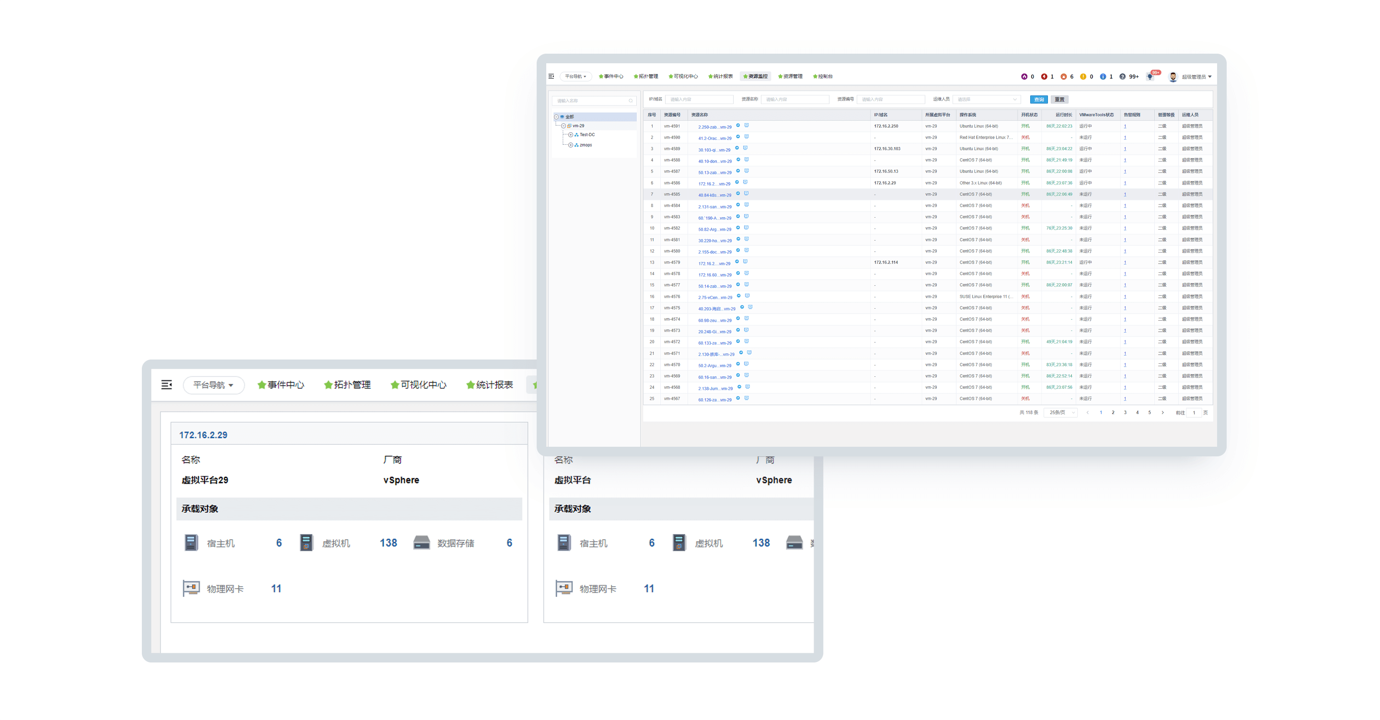
Task: Open the 25条/页 page size dropdown
Action: click(1061, 413)
